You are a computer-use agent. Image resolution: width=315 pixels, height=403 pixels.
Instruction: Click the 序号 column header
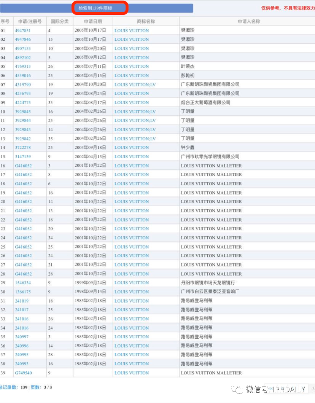[5, 21]
